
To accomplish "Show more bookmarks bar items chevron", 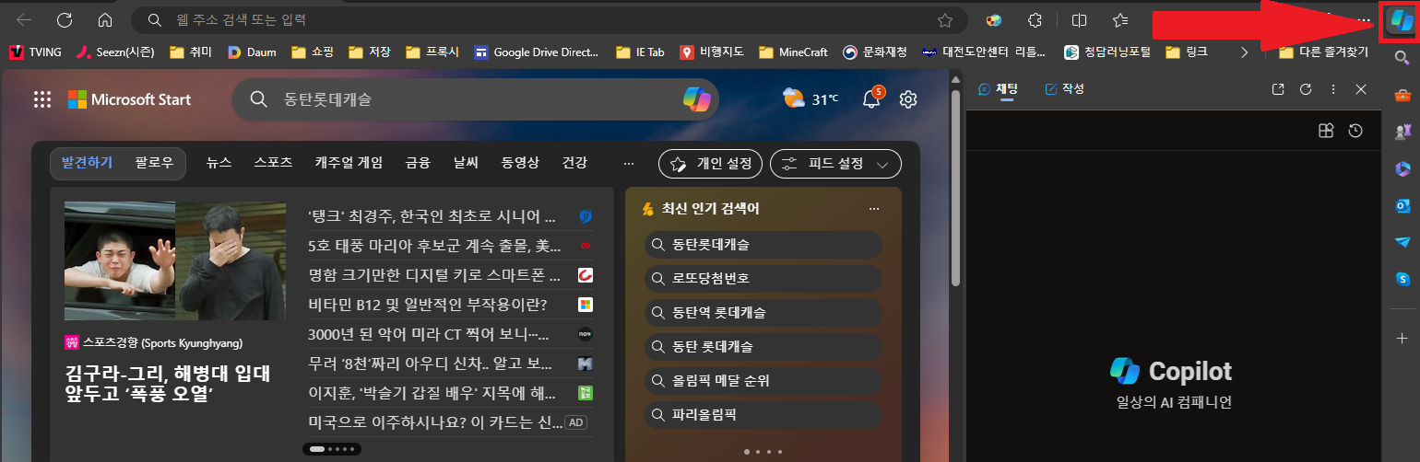I will tap(1245, 52).
